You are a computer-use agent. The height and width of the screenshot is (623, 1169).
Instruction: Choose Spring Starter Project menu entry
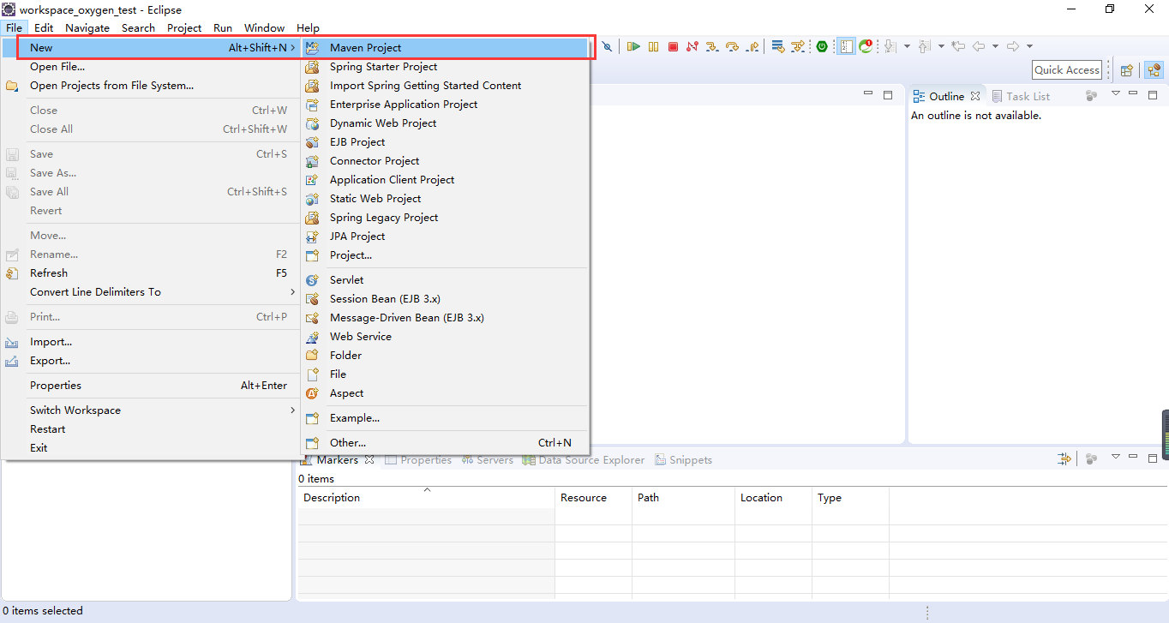pyautogui.click(x=445, y=66)
